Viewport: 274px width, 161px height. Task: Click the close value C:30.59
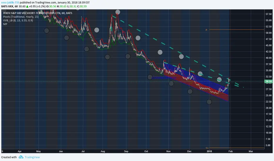pyautogui.click(x=82, y=6)
